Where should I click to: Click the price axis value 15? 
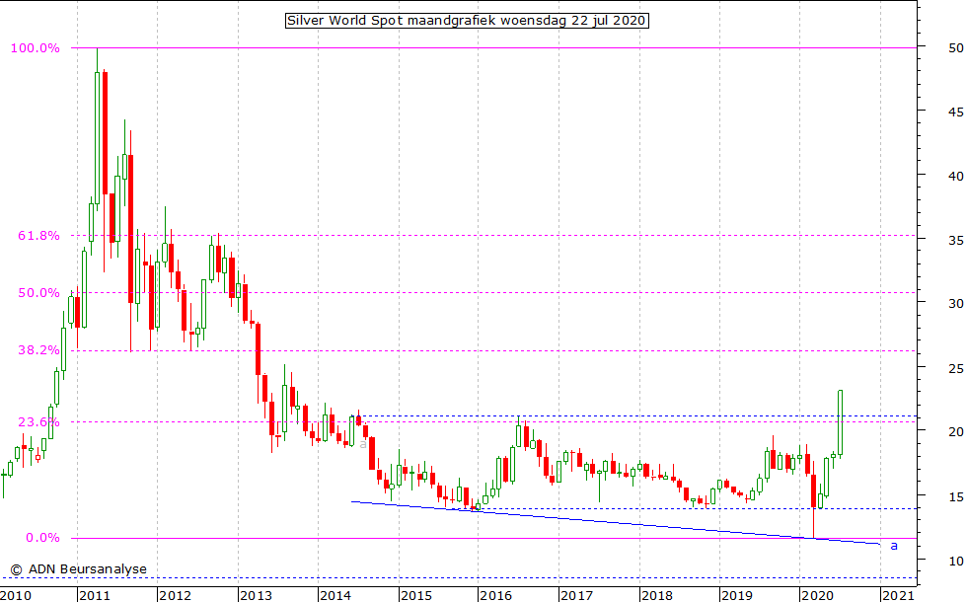click(956, 496)
